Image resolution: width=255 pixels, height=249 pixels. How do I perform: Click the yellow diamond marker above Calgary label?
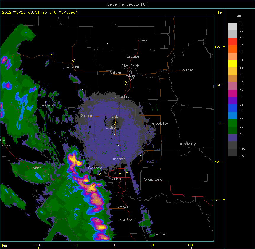tap(120, 174)
